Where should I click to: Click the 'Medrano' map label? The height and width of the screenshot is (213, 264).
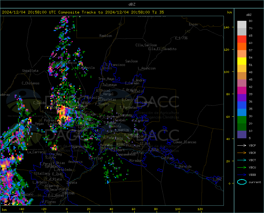tap(106, 145)
